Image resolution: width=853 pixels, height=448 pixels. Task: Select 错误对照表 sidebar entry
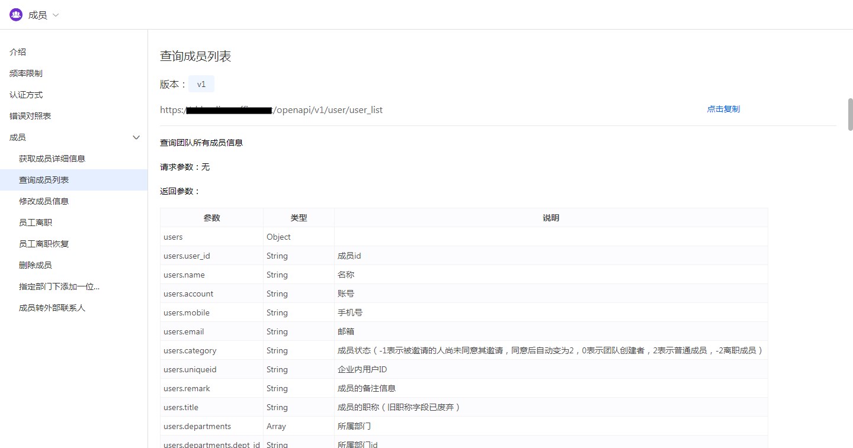[x=30, y=116]
